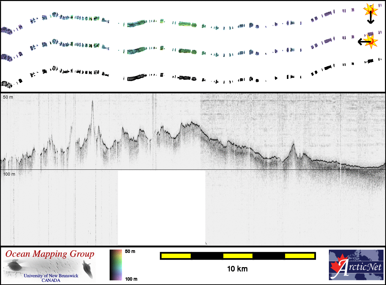
Task: Click the Ocean Mapping Group title text
Action: 50,254
